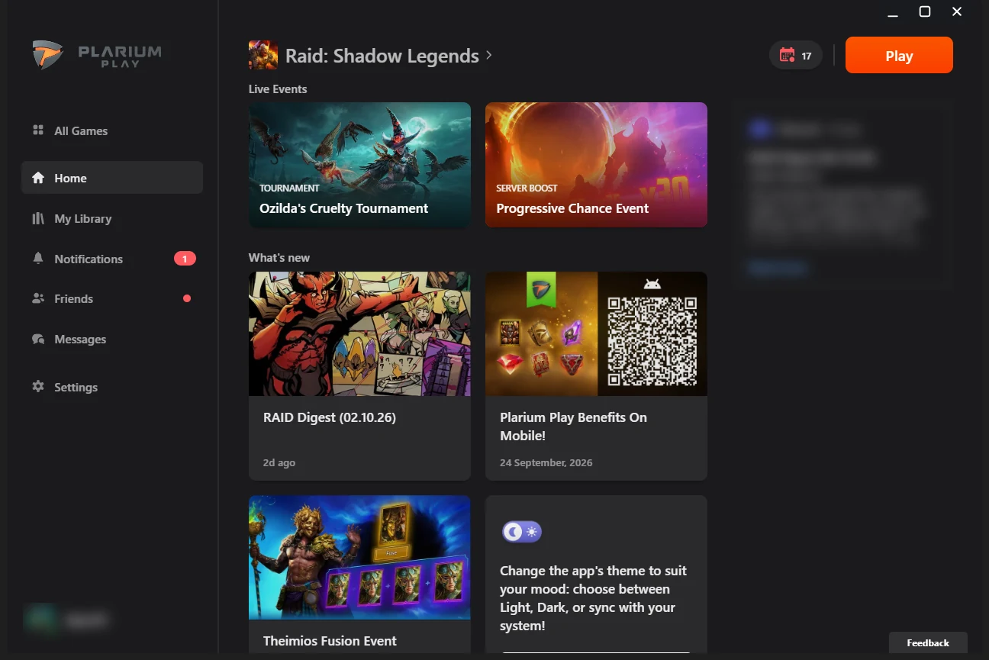This screenshot has width=989, height=660.
Task: Click the RAID Digest (02.10.26) headline
Action: click(x=330, y=417)
